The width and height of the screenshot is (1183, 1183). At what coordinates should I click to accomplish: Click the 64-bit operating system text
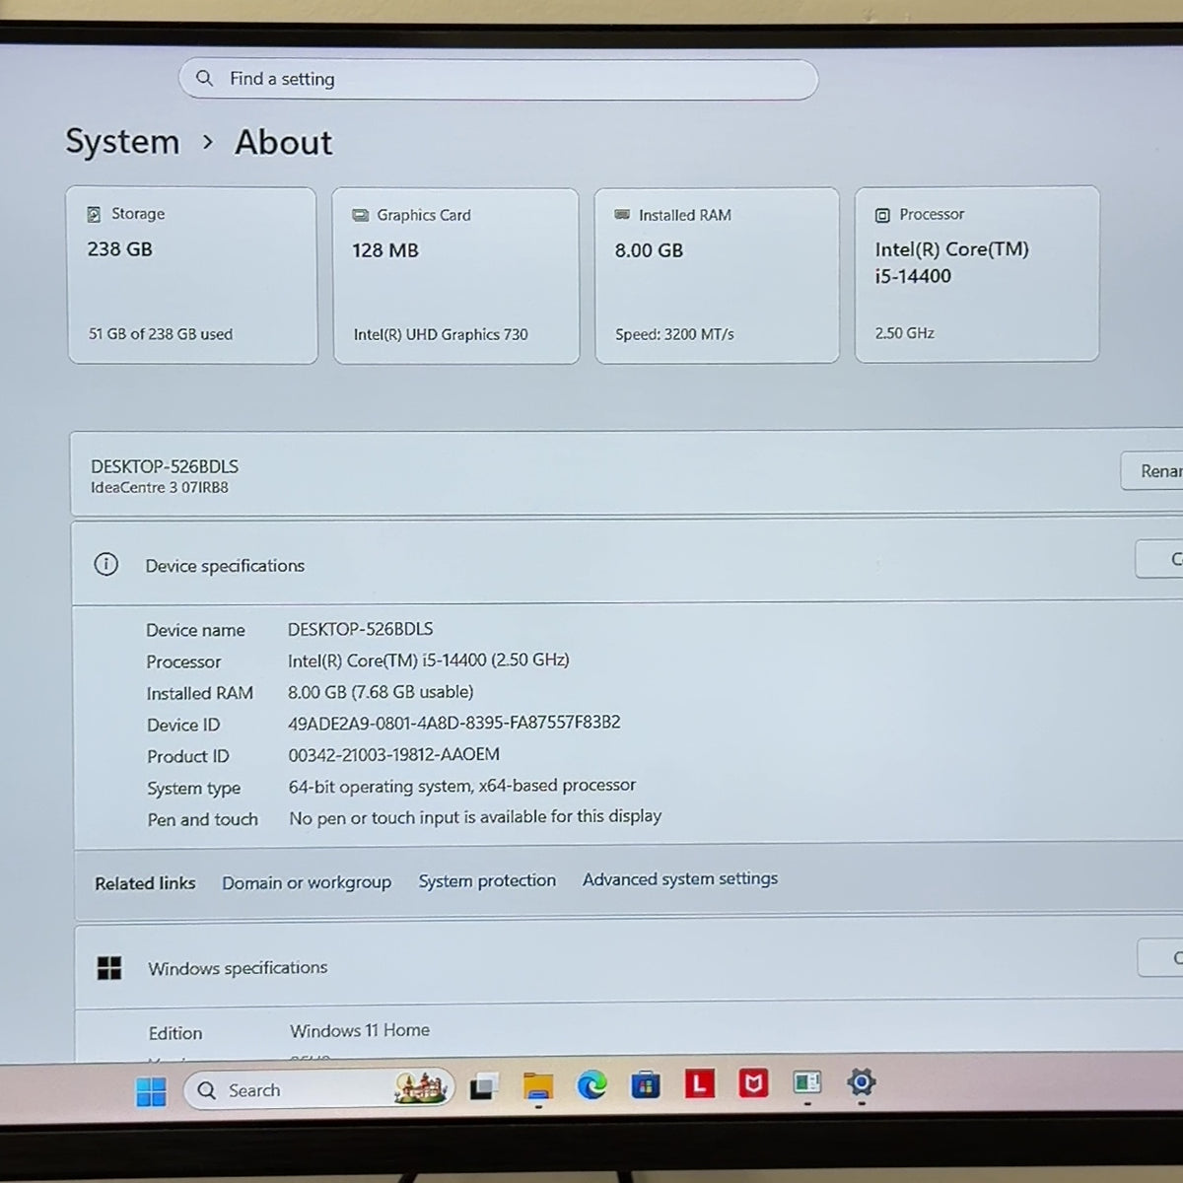[x=462, y=786]
